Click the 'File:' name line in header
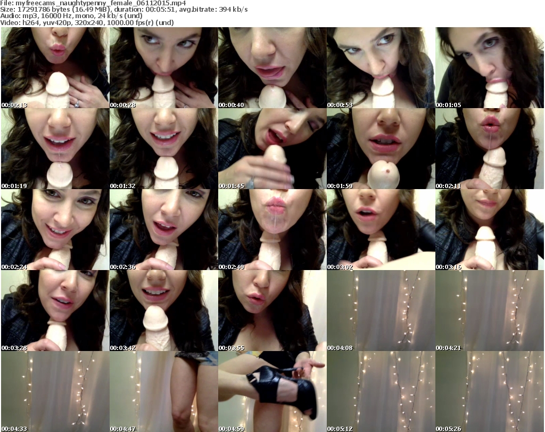Screen dimensions: 545x432 tap(93, 3)
